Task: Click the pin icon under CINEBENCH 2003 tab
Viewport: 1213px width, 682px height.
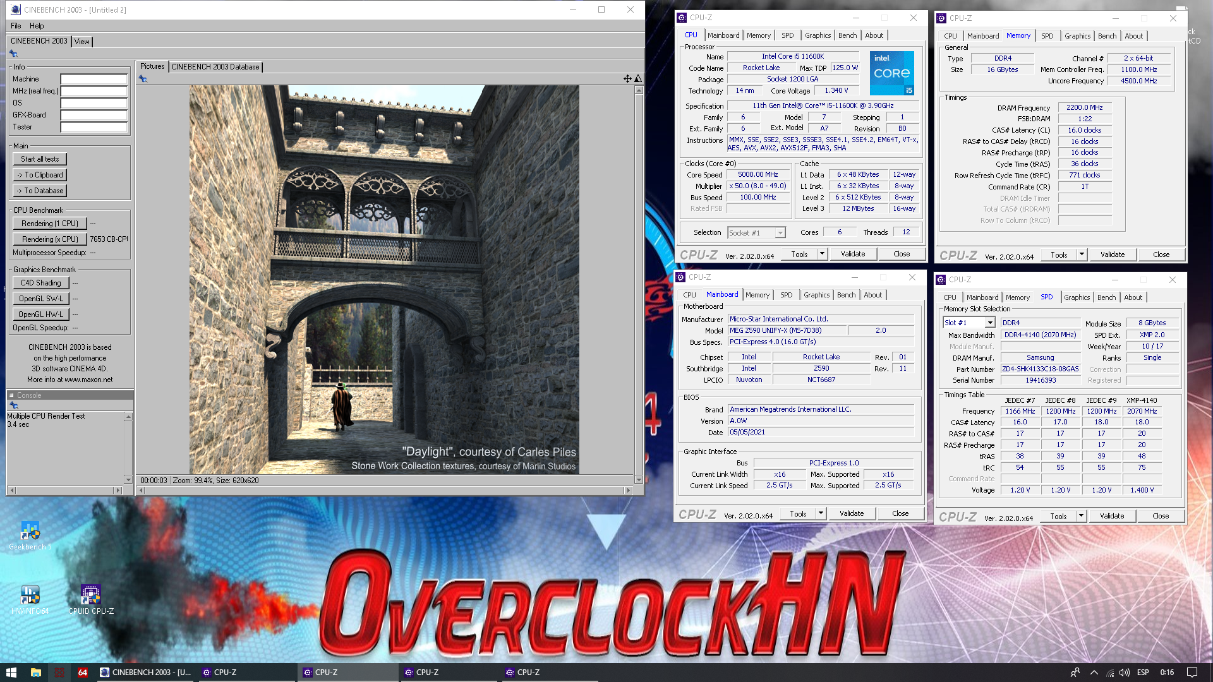Action: point(13,54)
